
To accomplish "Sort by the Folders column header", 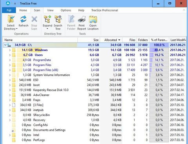I will click(x=143, y=40).
